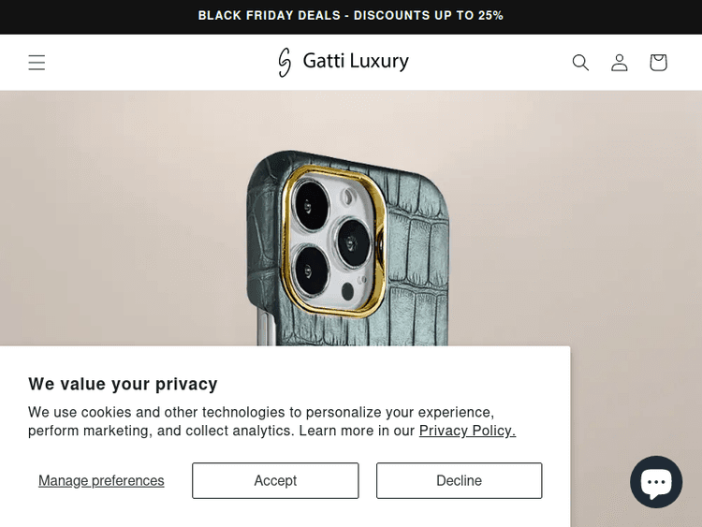Click the Black Friday Deals announcement bar
Viewport: 702px width, 527px height.
[351, 16]
